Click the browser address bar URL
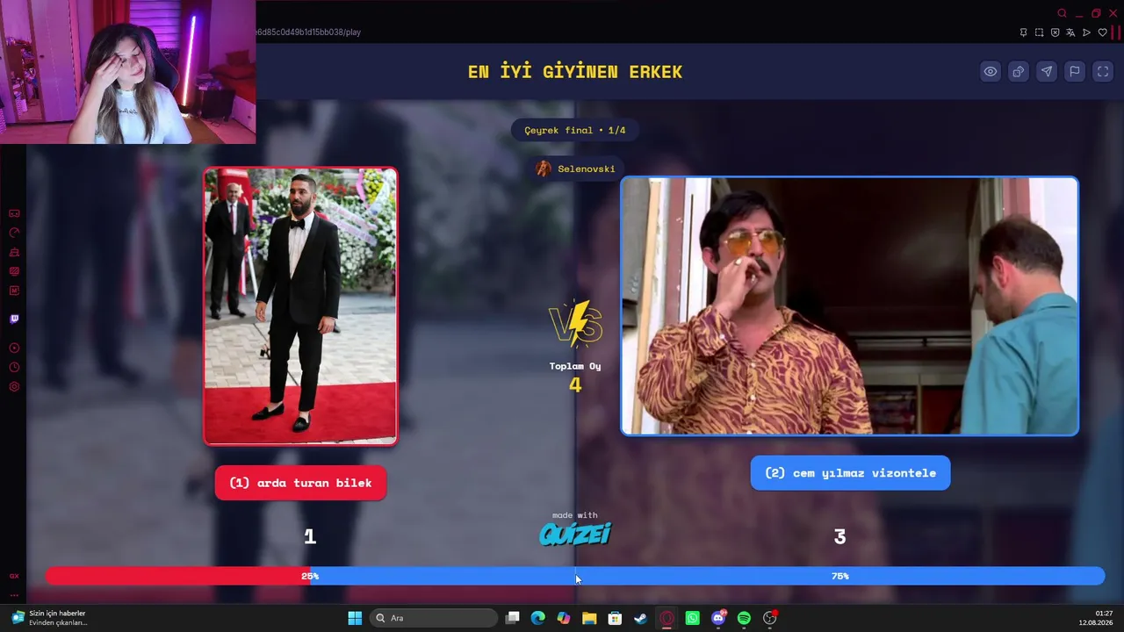Image resolution: width=1124 pixels, height=632 pixels. point(309,32)
